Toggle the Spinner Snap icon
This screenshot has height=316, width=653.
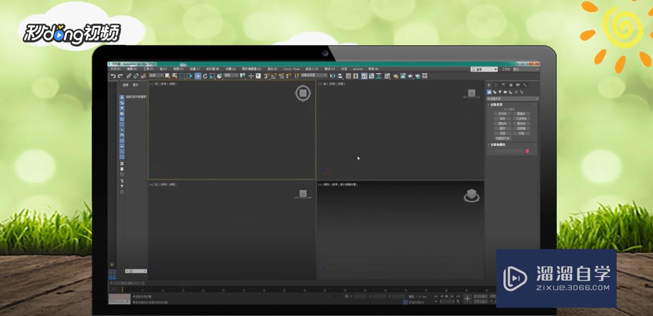coord(288,76)
